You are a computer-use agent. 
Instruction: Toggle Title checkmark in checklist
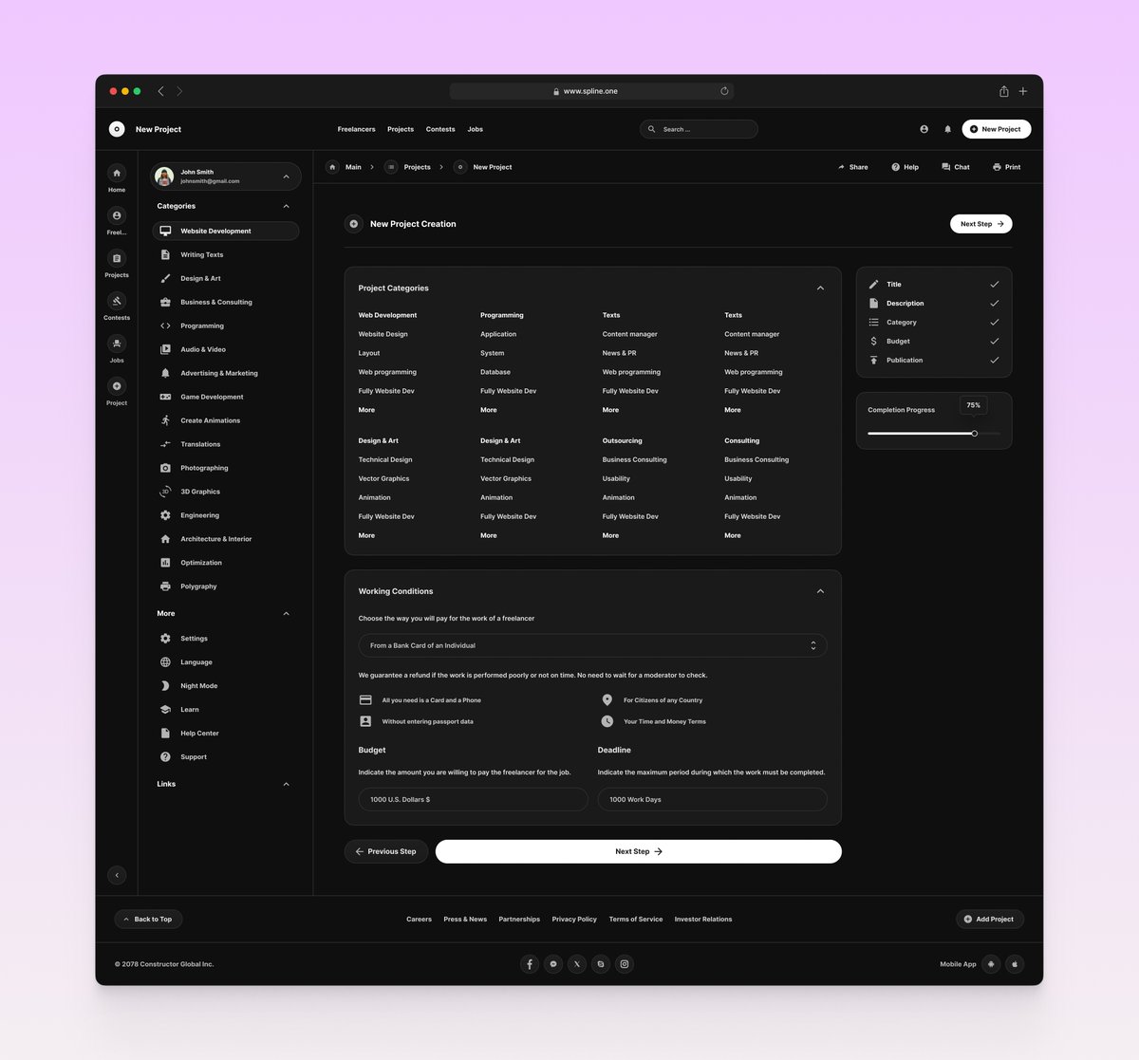(x=994, y=285)
